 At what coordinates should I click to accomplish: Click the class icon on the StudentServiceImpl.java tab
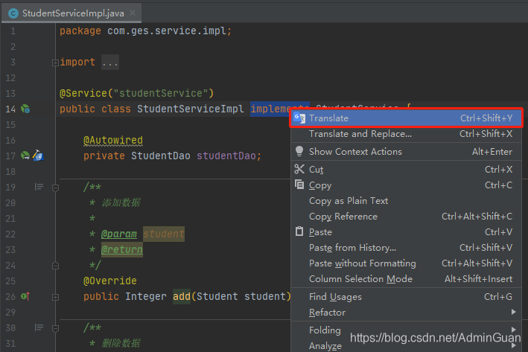tap(13, 13)
